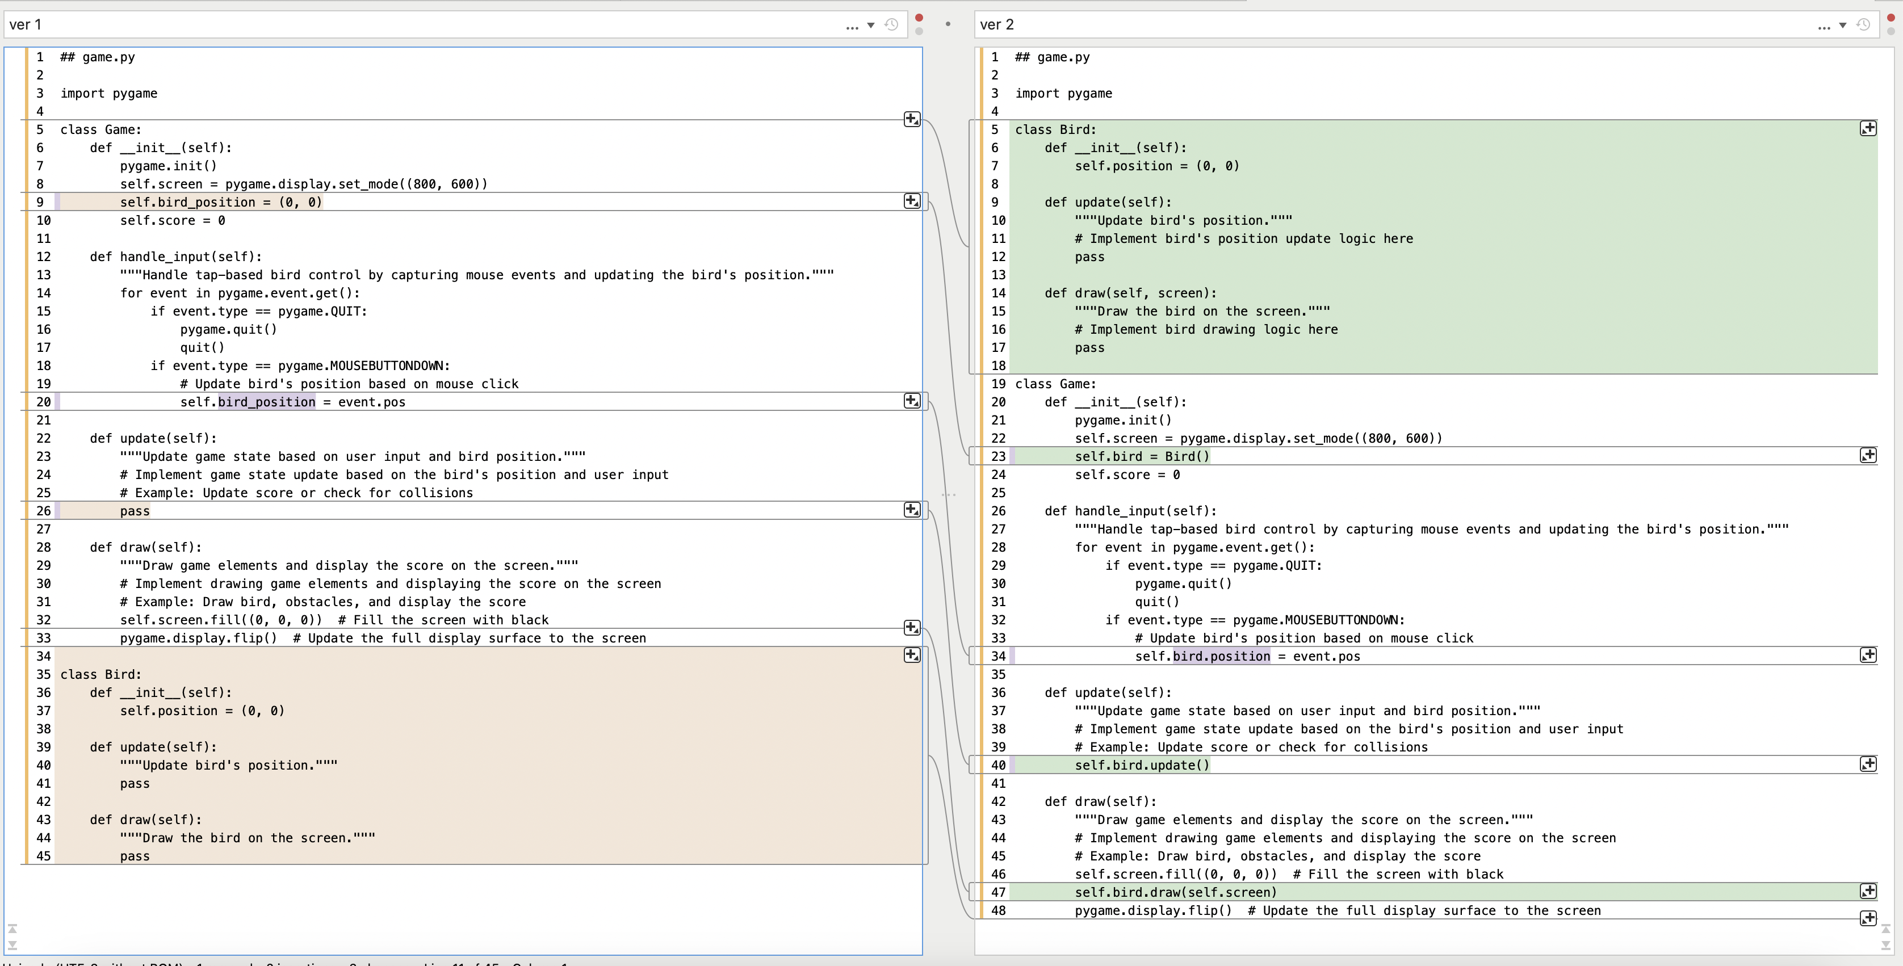1903x966 pixels.
Task: Click left pane 'def handle_input(self):' on line 12
Action: coord(176,257)
